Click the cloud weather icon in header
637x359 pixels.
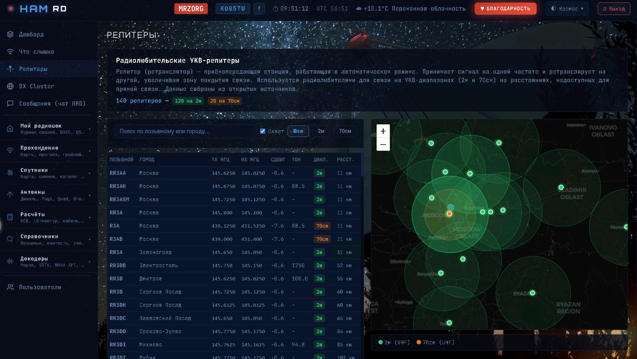click(x=359, y=9)
